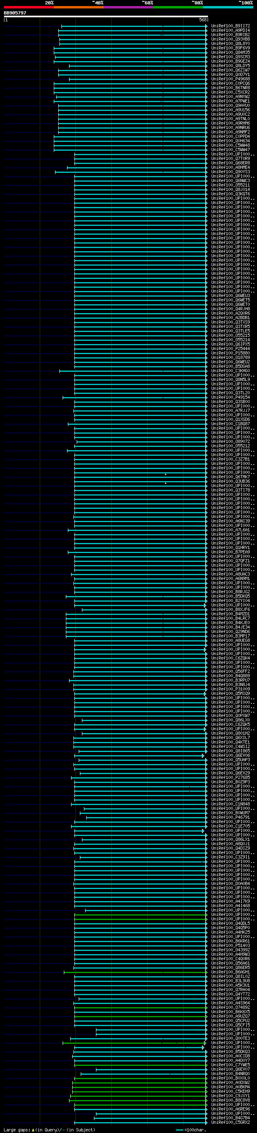Click the red 20% identity color segment
Image resolution: width=257 pixels, height=1133 pixels.
[29, 7]
